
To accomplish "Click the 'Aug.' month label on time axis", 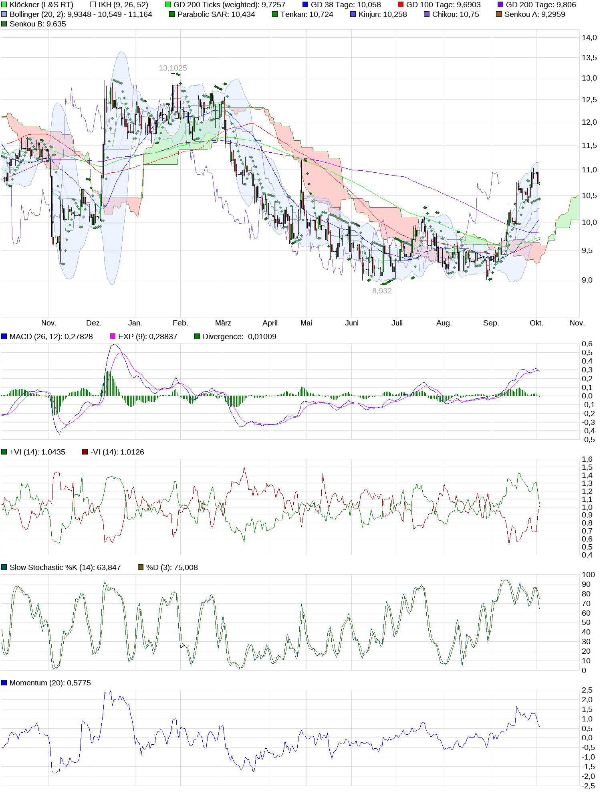I will point(444,323).
